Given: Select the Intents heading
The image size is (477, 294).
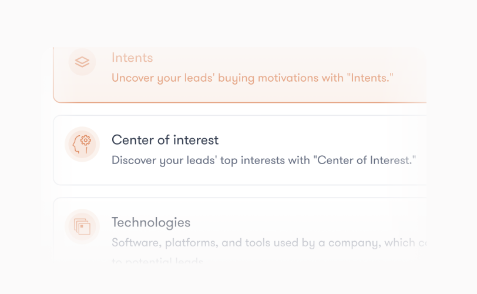Looking at the screenshot, I should [x=132, y=58].
